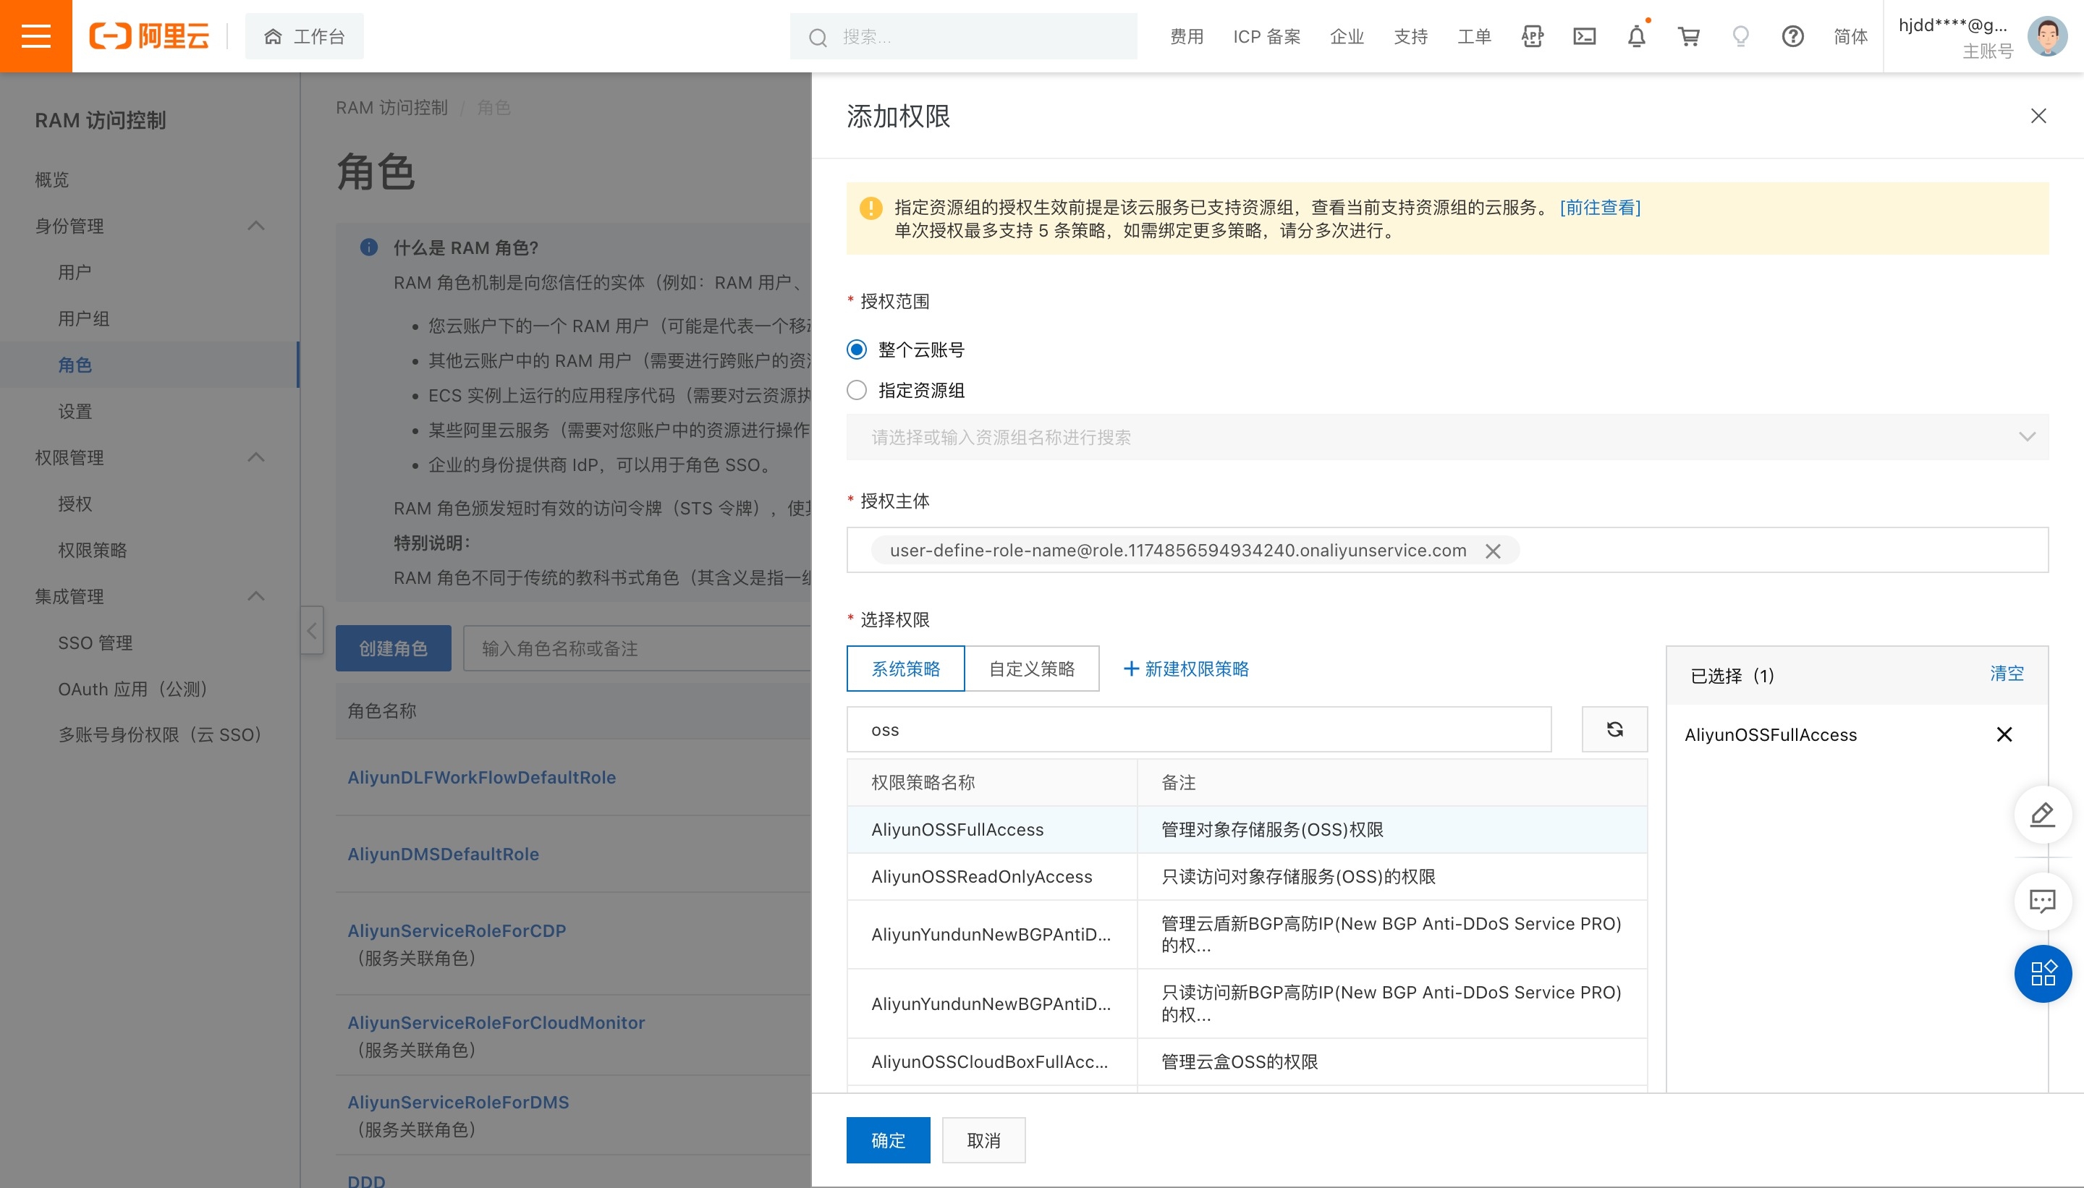Select the 指定资源组 radio button
The height and width of the screenshot is (1188, 2084).
click(x=856, y=390)
